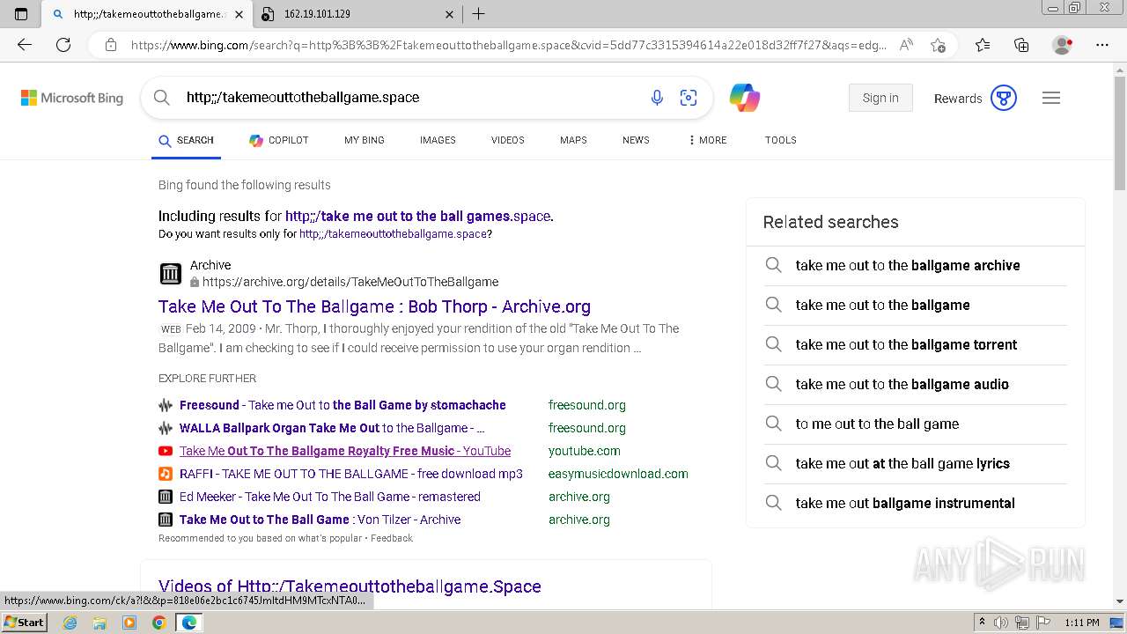
Task: Open Edge settings and more menu
Action: tap(1102, 45)
